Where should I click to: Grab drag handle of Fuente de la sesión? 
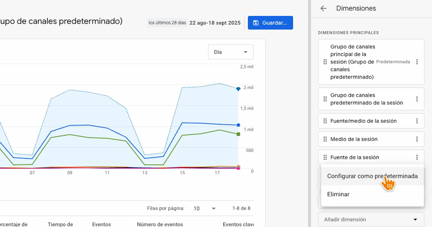point(325,157)
